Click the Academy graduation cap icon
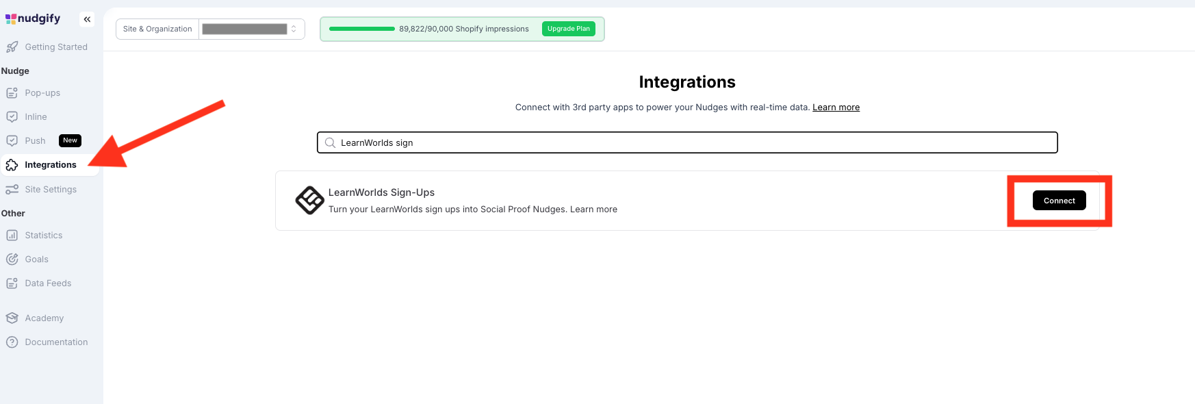The height and width of the screenshot is (404, 1195). pyautogui.click(x=12, y=318)
